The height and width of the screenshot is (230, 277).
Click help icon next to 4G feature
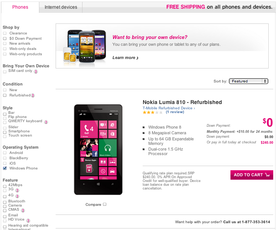coord(17,196)
